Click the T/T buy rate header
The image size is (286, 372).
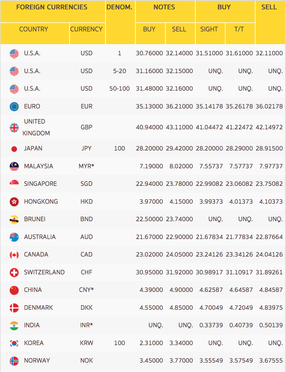tap(239, 29)
